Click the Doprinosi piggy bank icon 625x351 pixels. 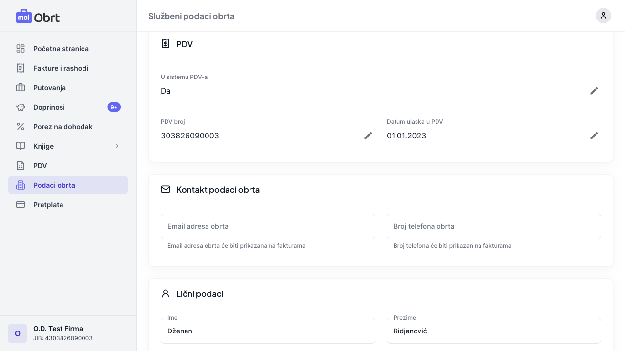tap(21, 107)
